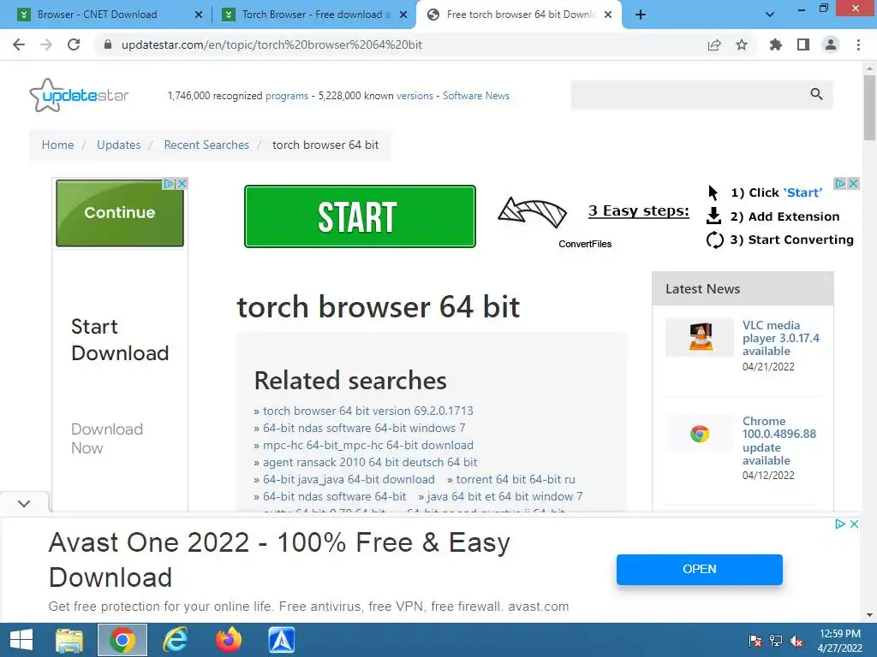Screen dimensions: 877x657
Task: Open torch browser 64 bit version 69.2.0.1713
Action: 368,411
